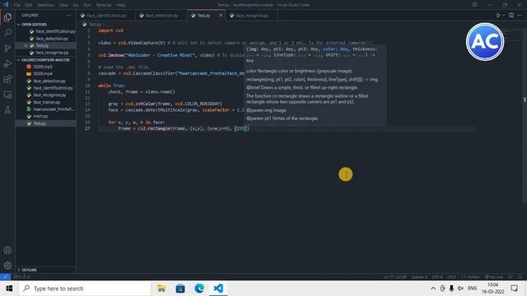Screen dimensions: 527x296
Task: Open the remote window status bar indicator
Action: point(5,277)
